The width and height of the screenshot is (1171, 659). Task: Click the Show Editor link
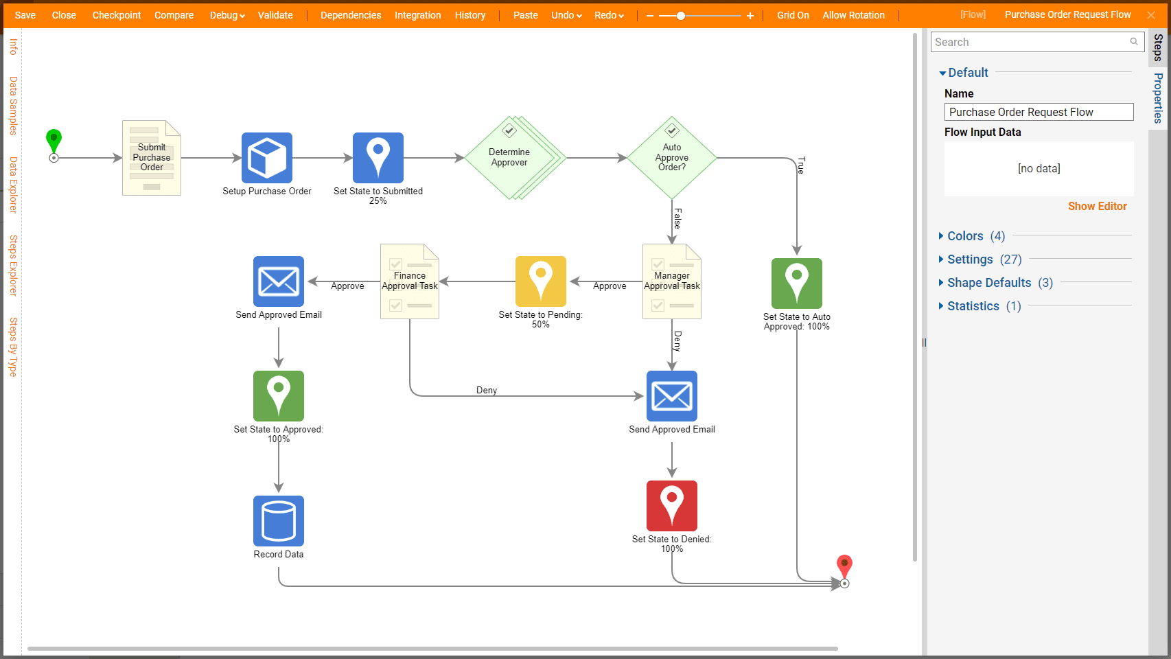click(x=1097, y=206)
